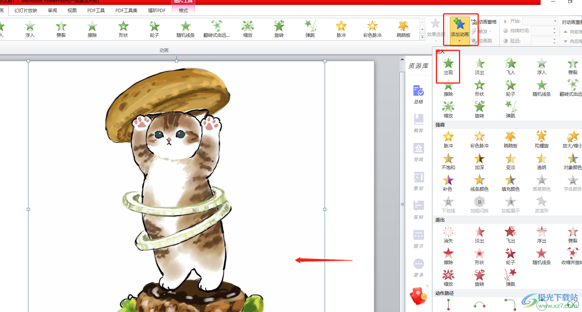
Task: Select the 劈裂 animation in ribbon gallery
Action: coord(61,29)
